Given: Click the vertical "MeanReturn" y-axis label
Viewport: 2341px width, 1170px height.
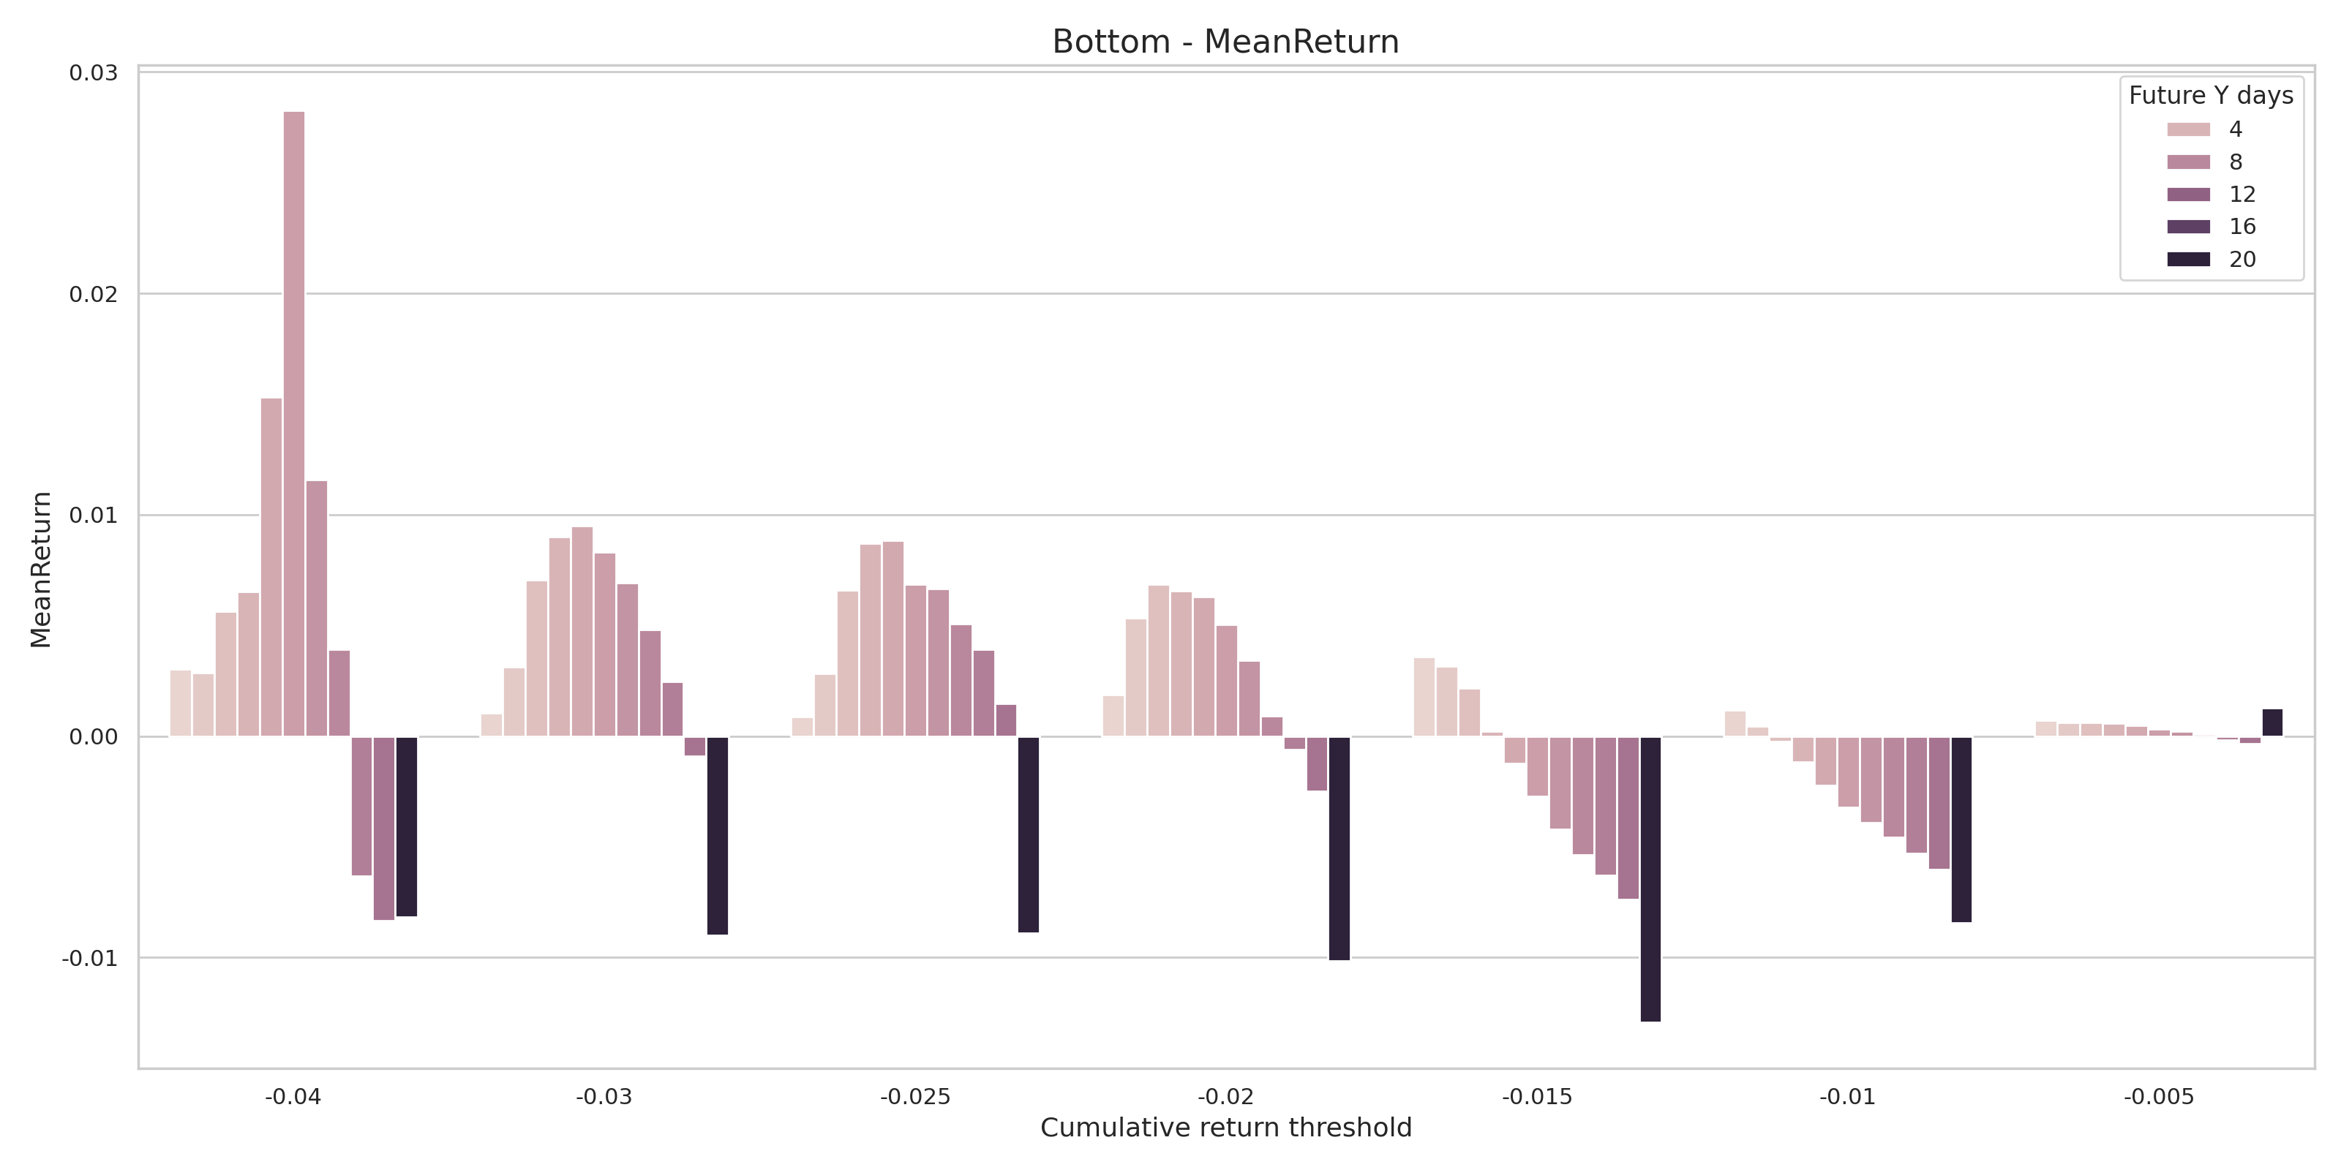Looking at the screenshot, I should coord(41,570).
